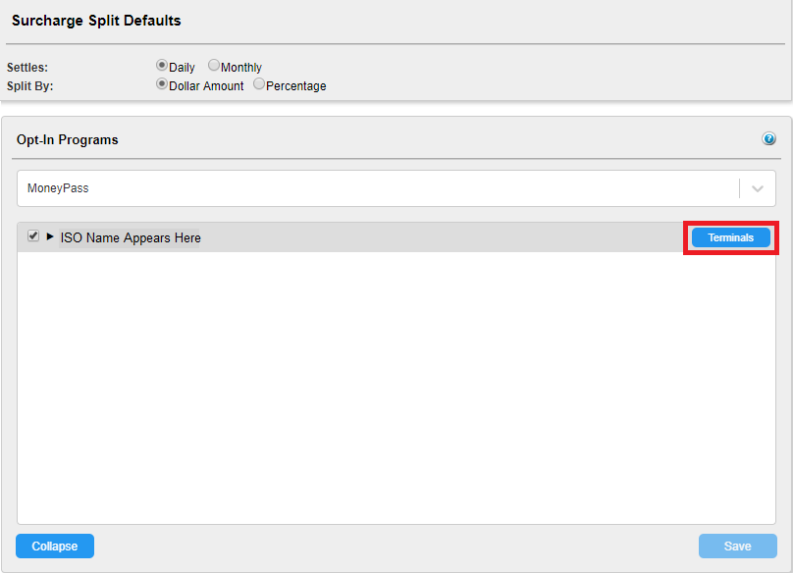Select the ISO Name Appears Here item
Viewport: 793px width, 573px height.
[x=130, y=237]
